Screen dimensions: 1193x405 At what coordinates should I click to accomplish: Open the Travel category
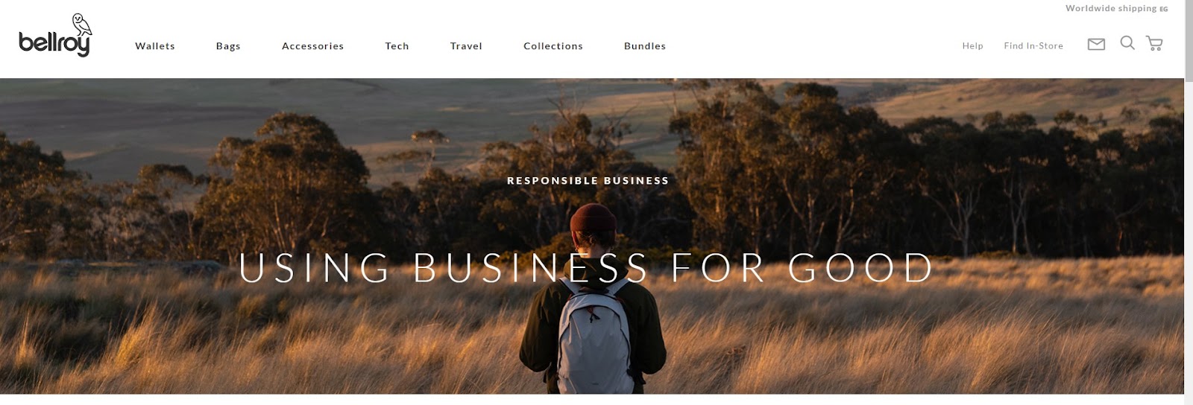[x=466, y=46]
